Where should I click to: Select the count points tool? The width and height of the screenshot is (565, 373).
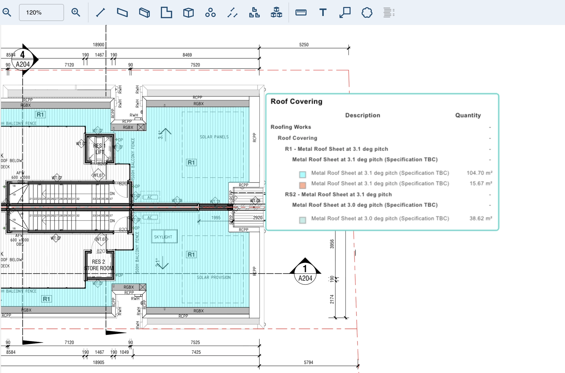210,12
